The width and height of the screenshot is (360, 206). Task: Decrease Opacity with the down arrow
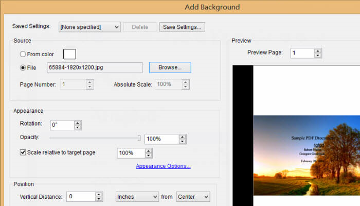click(182, 142)
